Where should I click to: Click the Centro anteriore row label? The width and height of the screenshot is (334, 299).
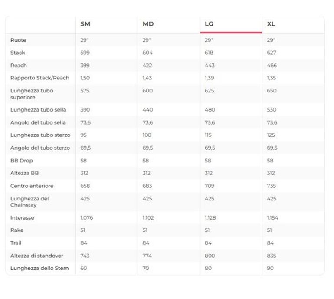pos(32,186)
